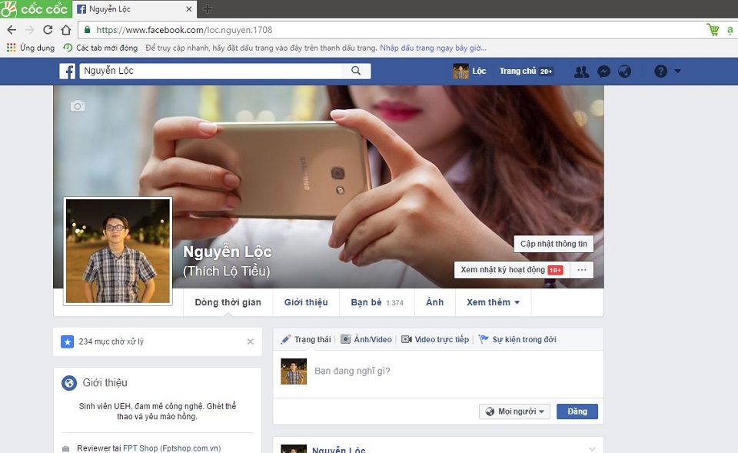Click the Đăng post button

(577, 411)
